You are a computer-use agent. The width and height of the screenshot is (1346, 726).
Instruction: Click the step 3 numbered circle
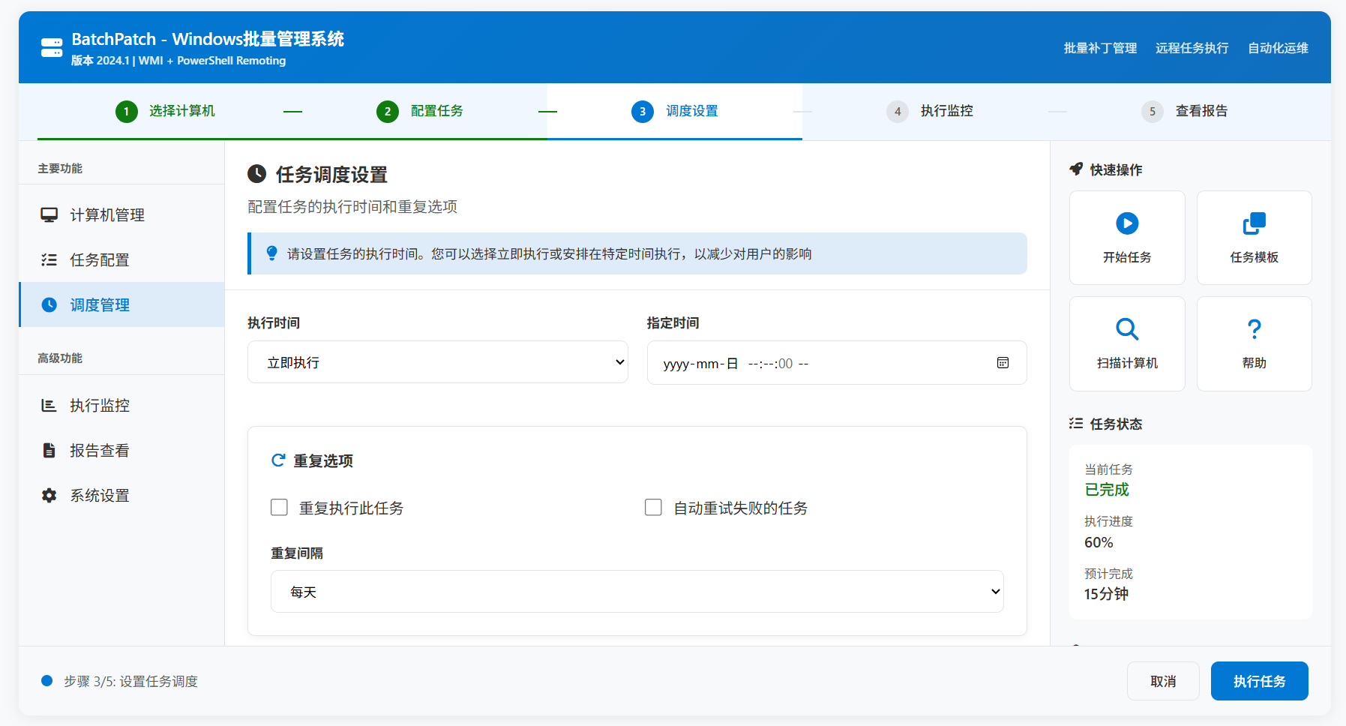click(643, 112)
